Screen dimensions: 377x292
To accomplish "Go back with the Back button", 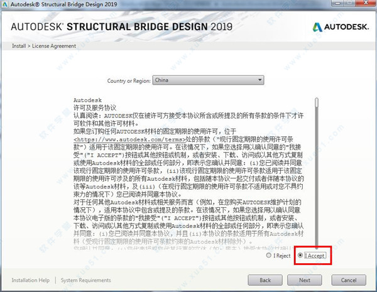I will point(265,280).
